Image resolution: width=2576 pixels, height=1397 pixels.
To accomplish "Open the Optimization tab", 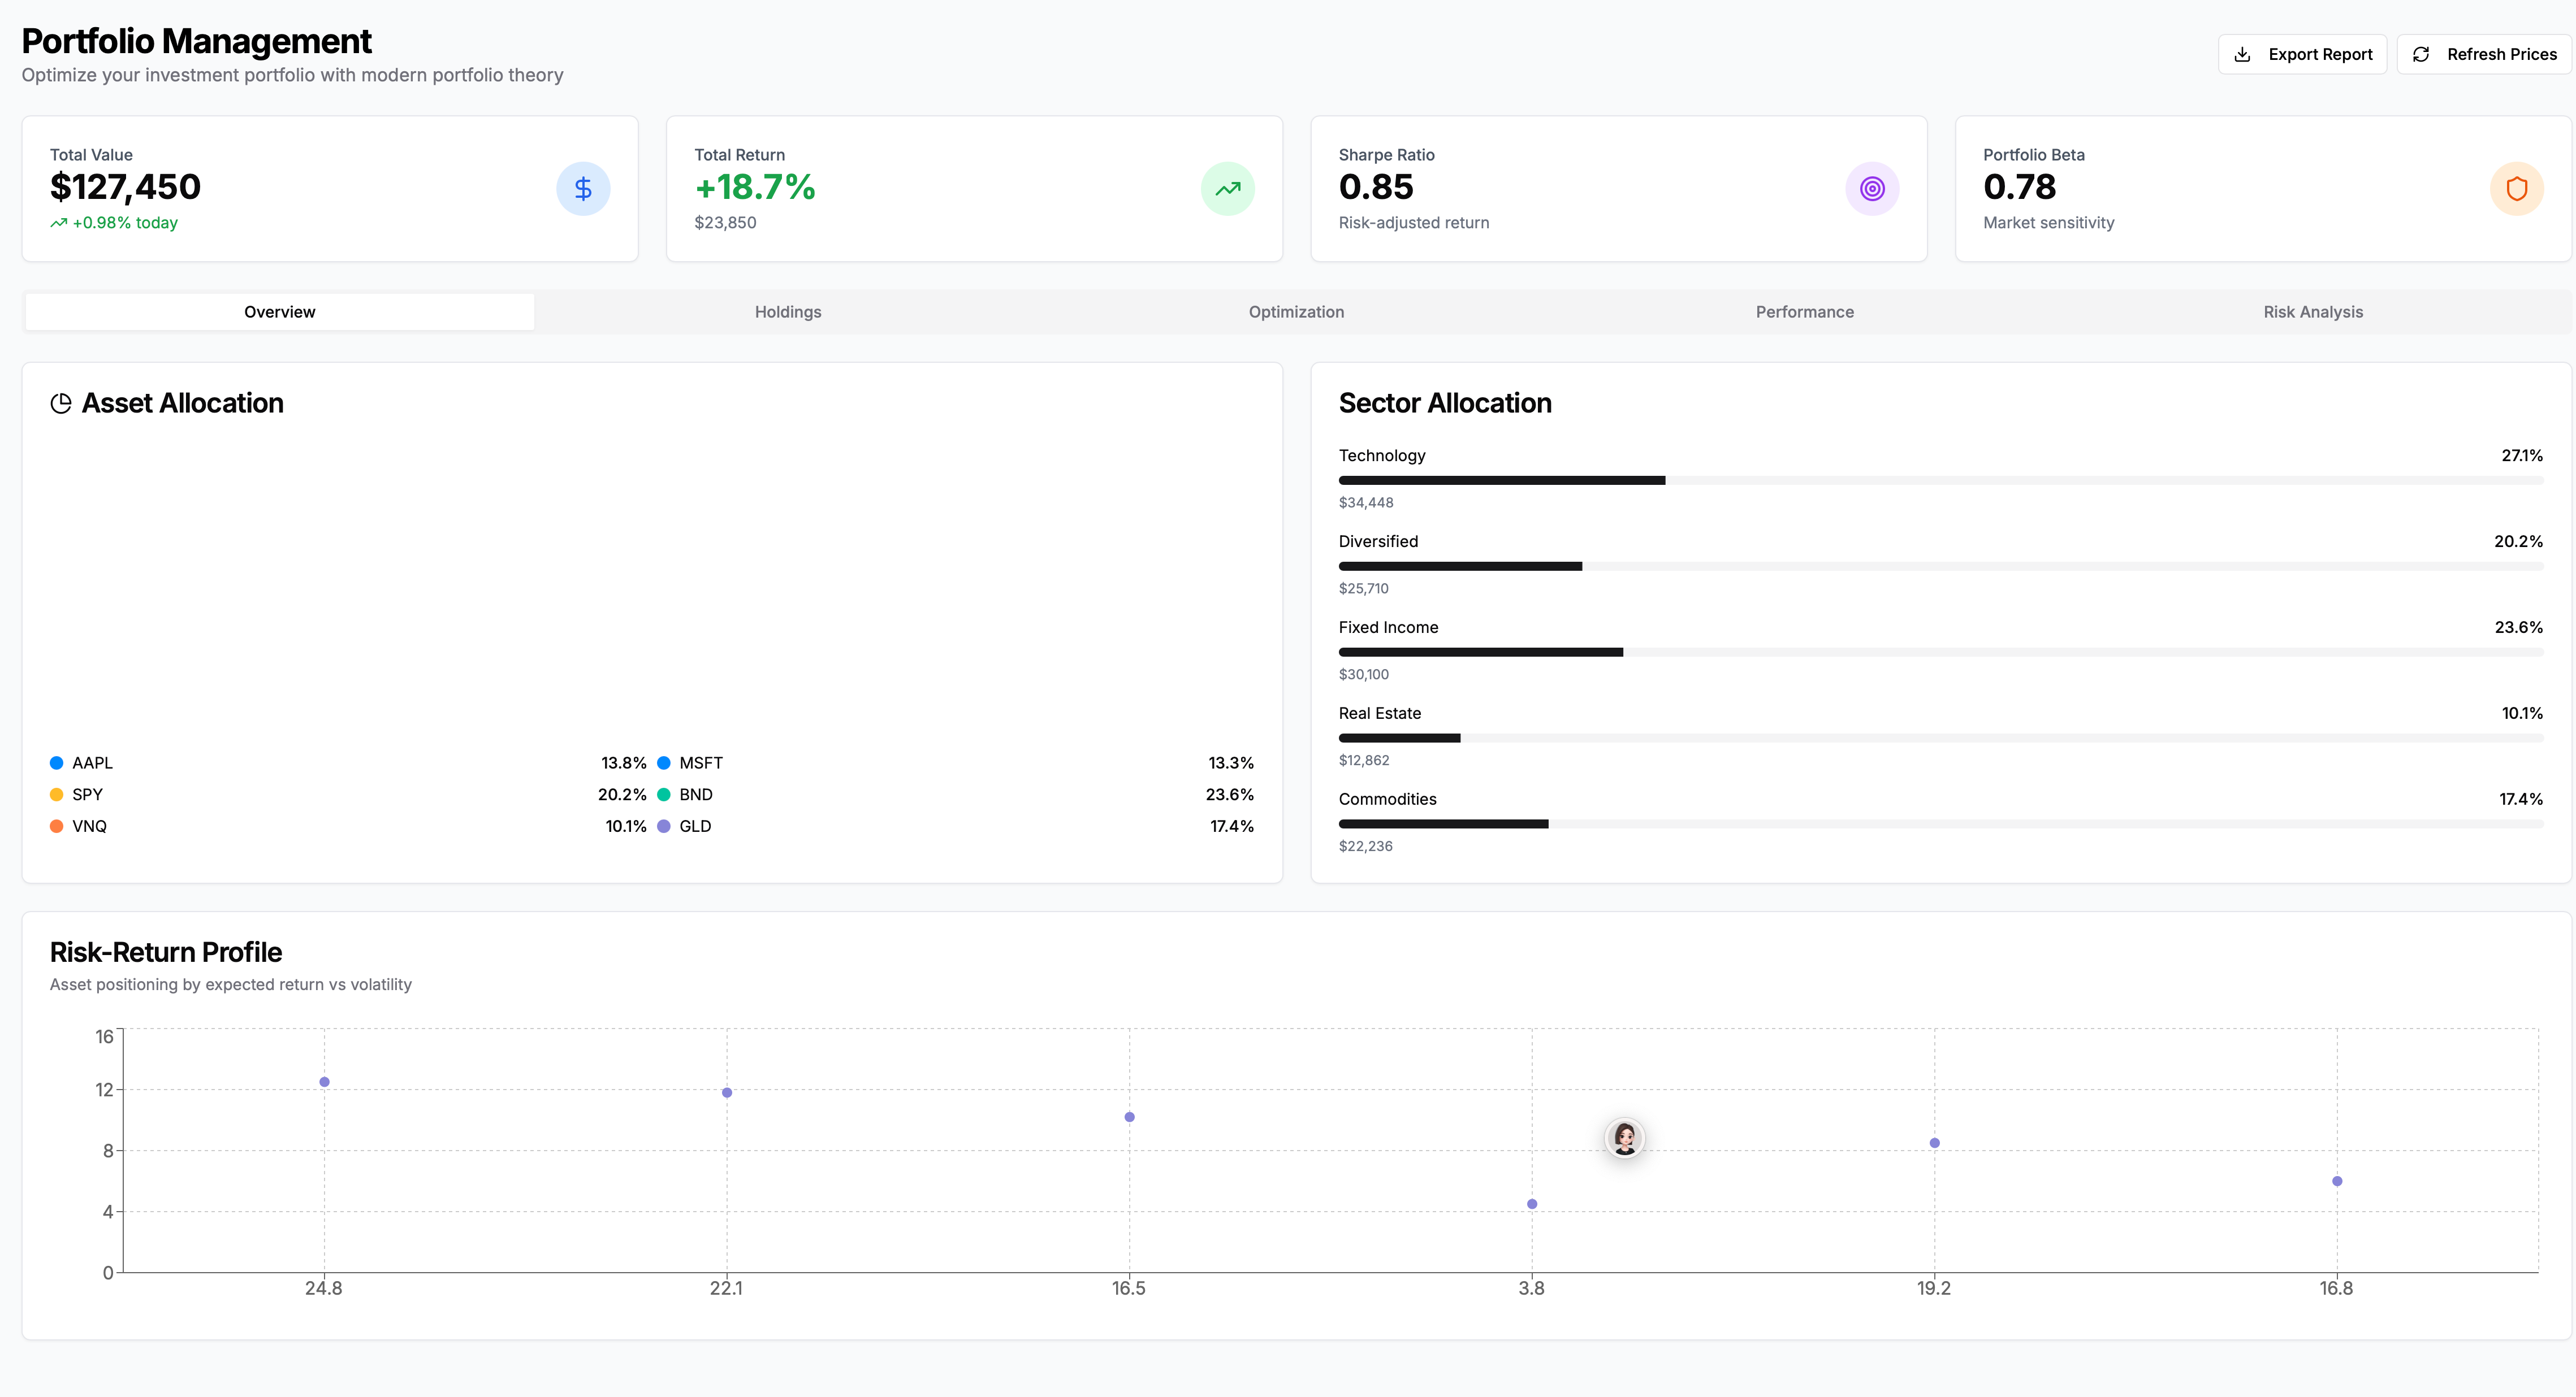I will [1296, 312].
